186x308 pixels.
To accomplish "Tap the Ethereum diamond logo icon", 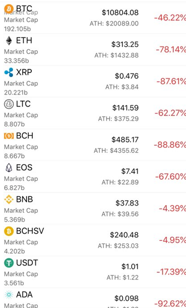I will (x=9, y=41).
